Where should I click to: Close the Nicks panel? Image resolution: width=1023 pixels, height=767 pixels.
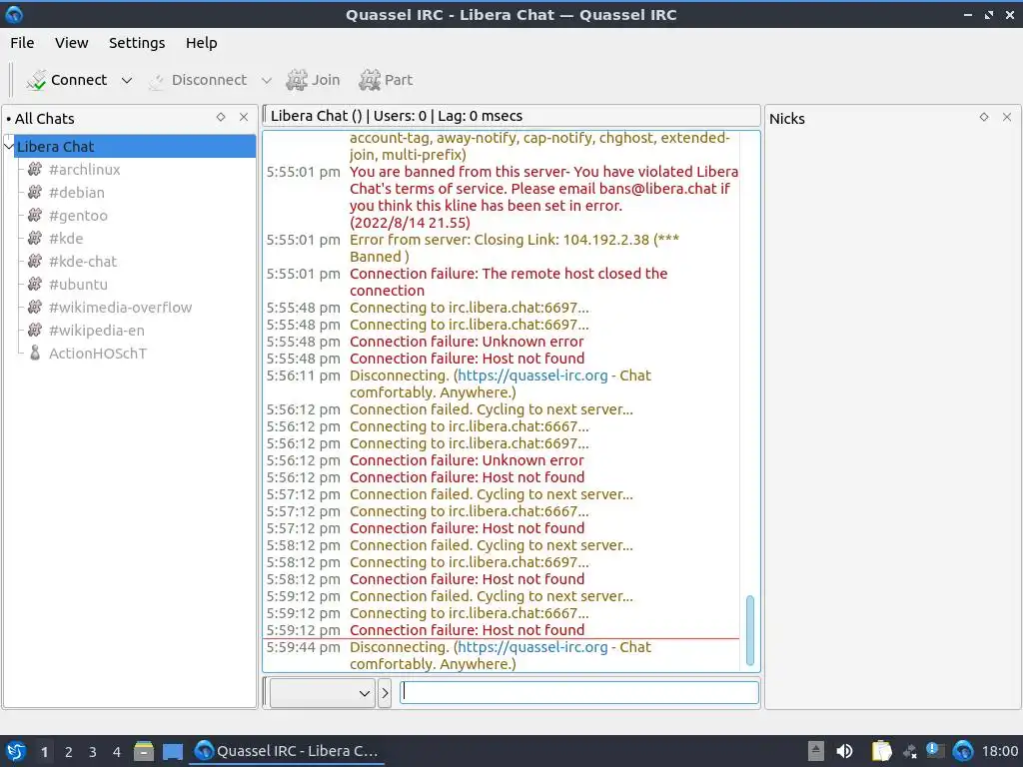click(x=1007, y=117)
